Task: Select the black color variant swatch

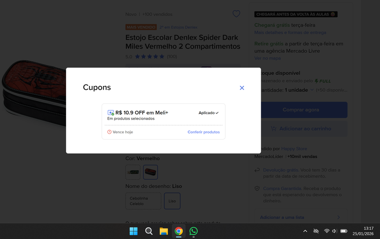Action: coord(133,172)
